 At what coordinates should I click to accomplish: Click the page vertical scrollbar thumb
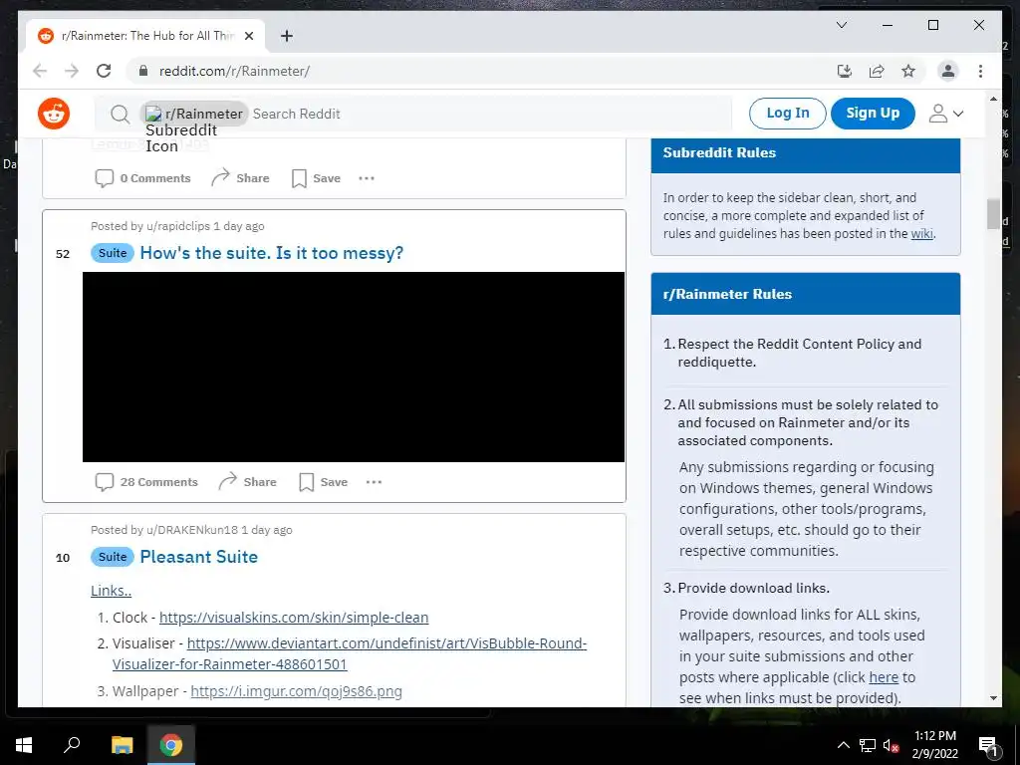(x=993, y=214)
